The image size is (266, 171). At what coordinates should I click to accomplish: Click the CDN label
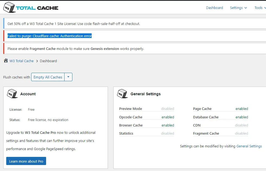pyautogui.click(x=197, y=125)
